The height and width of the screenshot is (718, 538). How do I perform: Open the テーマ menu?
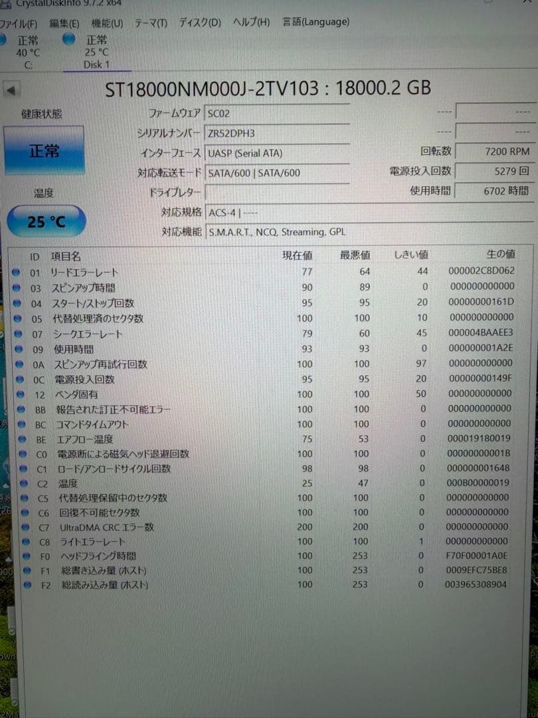pos(151,22)
